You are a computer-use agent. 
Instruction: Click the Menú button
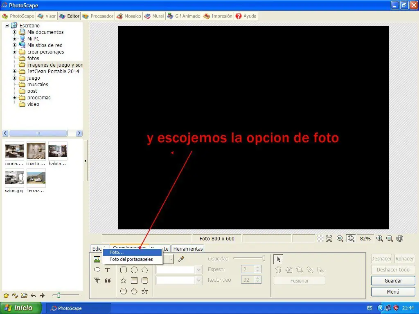click(393, 292)
